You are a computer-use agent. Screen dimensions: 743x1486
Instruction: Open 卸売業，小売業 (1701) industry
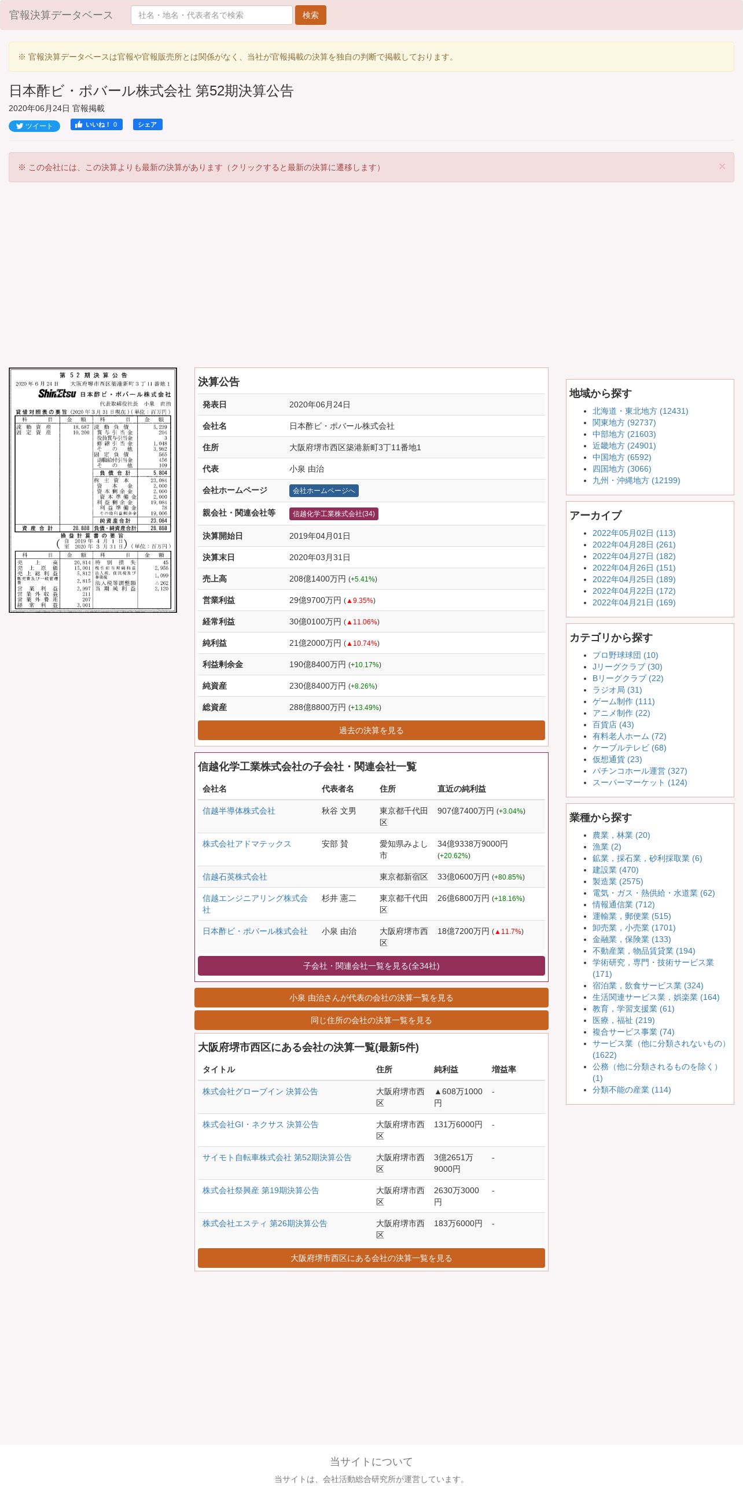tap(634, 928)
